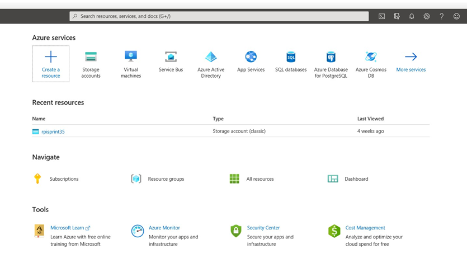Image resolution: width=467 pixels, height=263 pixels.
Task: Go to Resource groups
Action: pyautogui.click(x=166, y=179)
